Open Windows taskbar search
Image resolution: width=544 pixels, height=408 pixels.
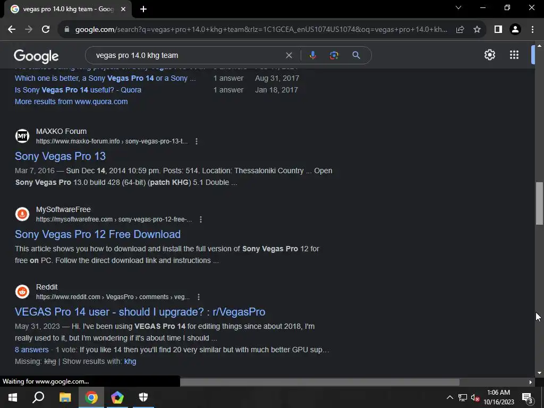(x=38, y=397)
